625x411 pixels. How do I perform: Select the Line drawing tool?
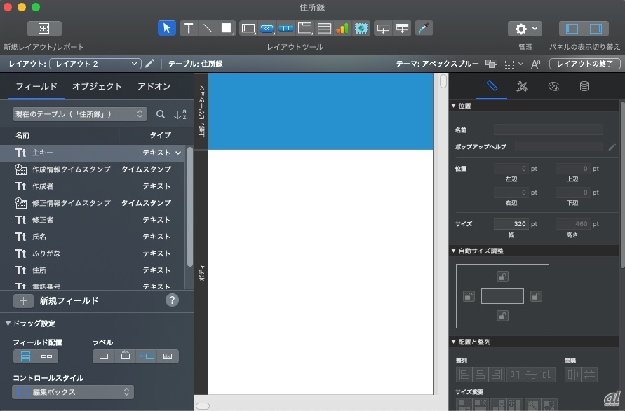click(x=208, y=28)
